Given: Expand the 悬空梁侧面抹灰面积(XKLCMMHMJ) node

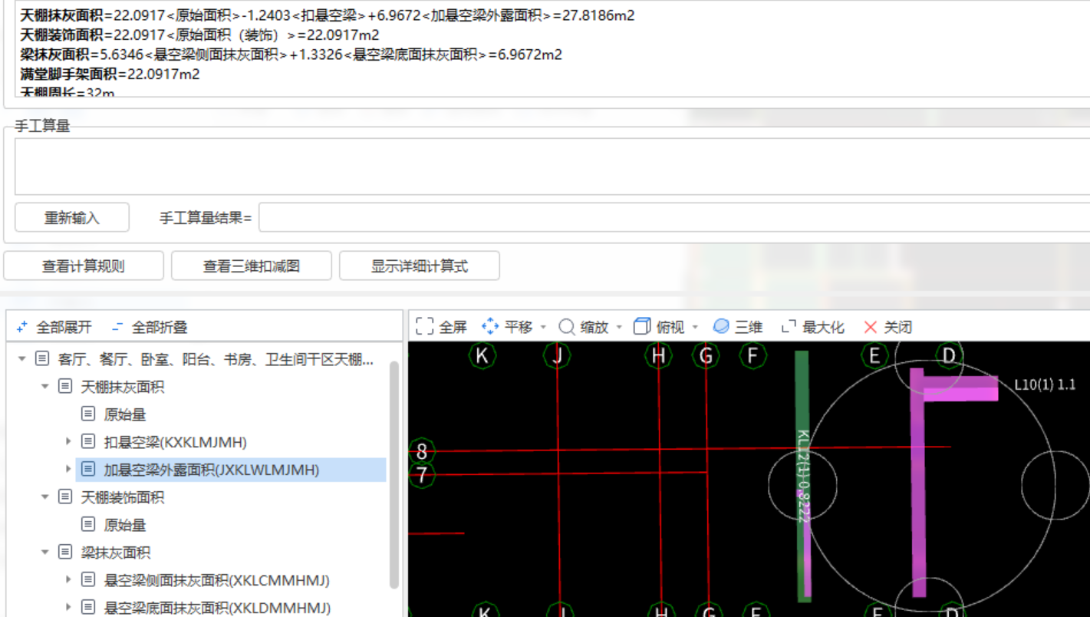Looking at the screenshot, I should point(68,580).
